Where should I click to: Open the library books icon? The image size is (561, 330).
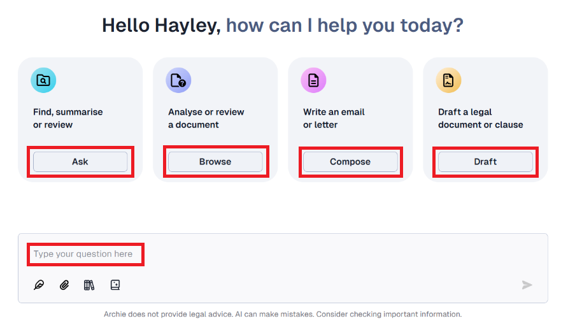(89, 285)
